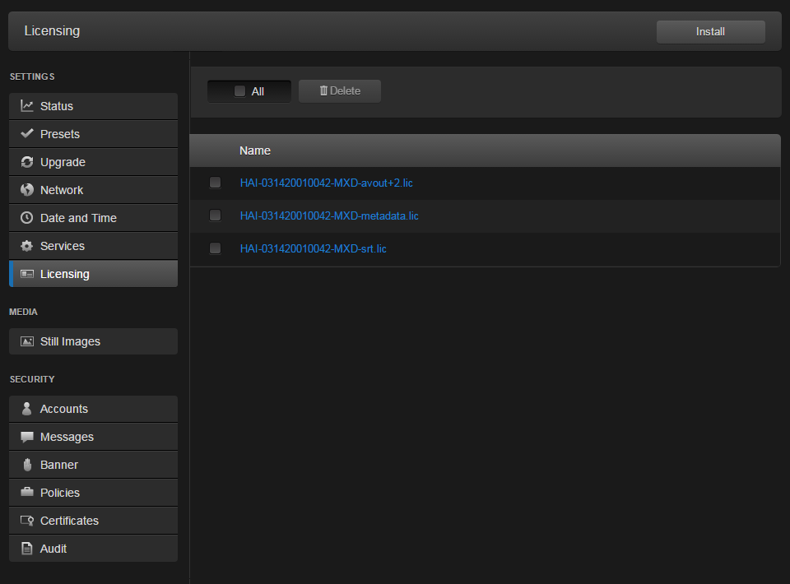
Task: Click the Delete button
Action: [x=339, y=90]
